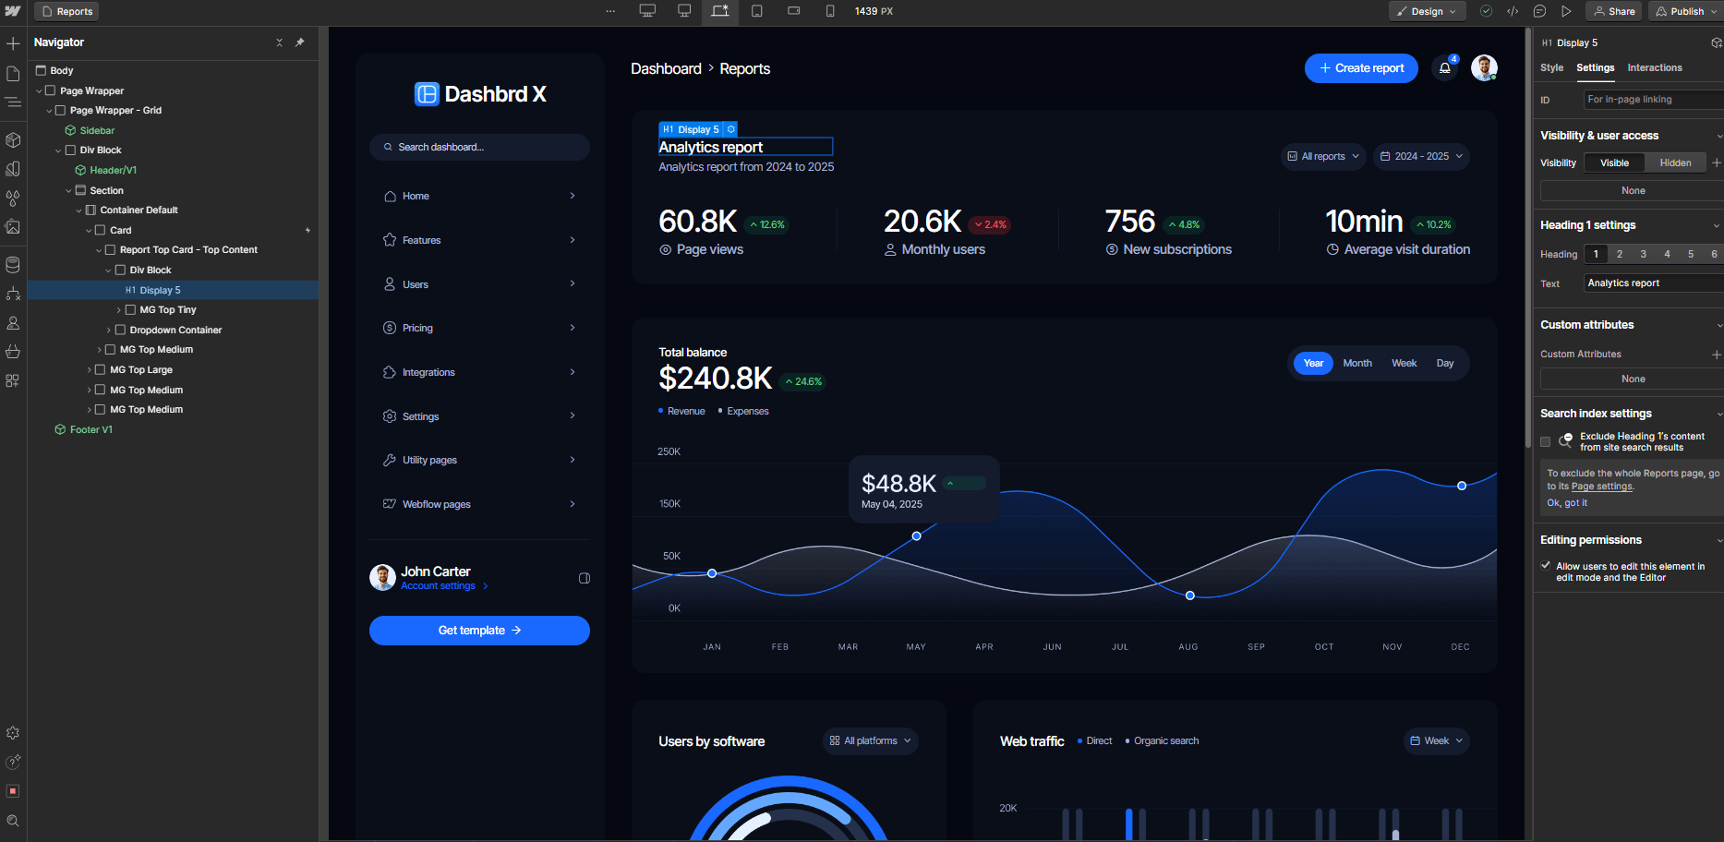Viewport: 1724px width, 842px height.
Task: Switch to the Interactions tab
Action: [1654, 67]
